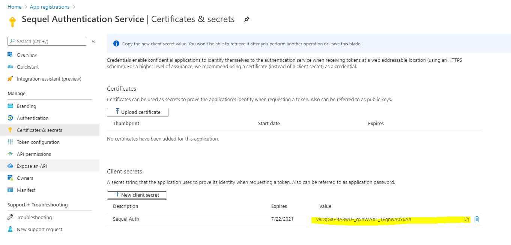Click the Description column header
This screenshot has height=245, width=511.
point(126,206)
